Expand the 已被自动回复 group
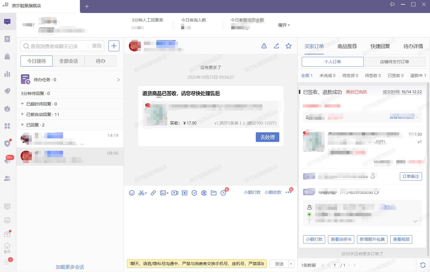This screenshot has height=272, width=430. click(22, 114)
